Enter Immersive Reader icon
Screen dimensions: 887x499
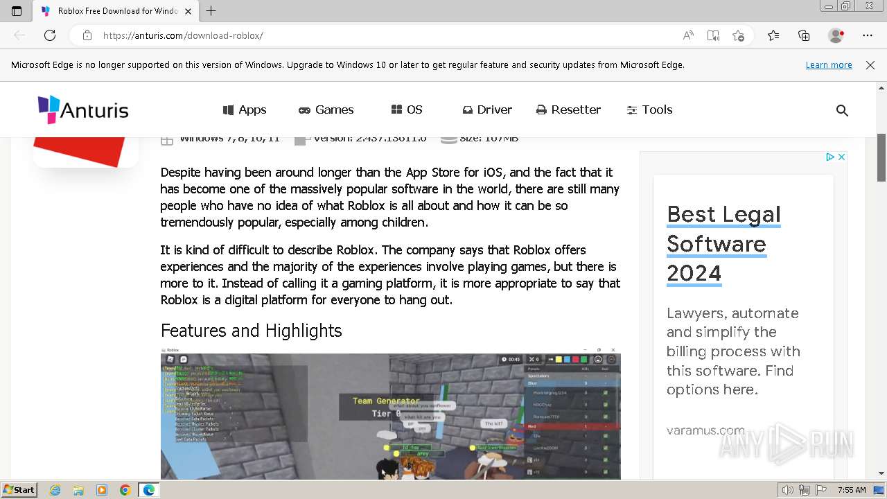(x=713, y=35)
